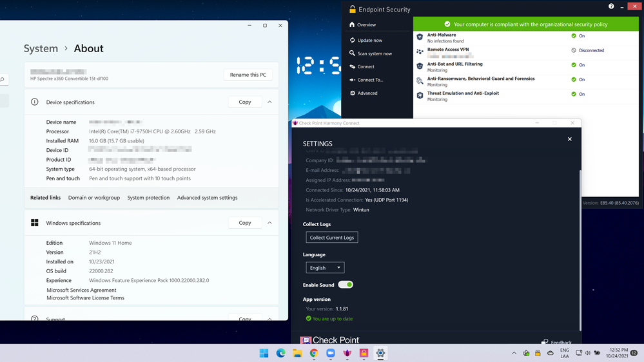This screenshot has width=644, height=362.
Task: Close the Harmony Connect settings panel
Action: point(569,139)
